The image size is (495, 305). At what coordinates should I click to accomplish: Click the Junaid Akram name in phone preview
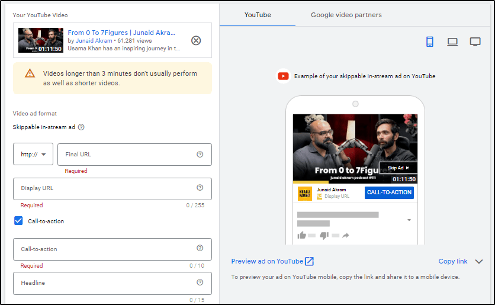coord(331,190)
